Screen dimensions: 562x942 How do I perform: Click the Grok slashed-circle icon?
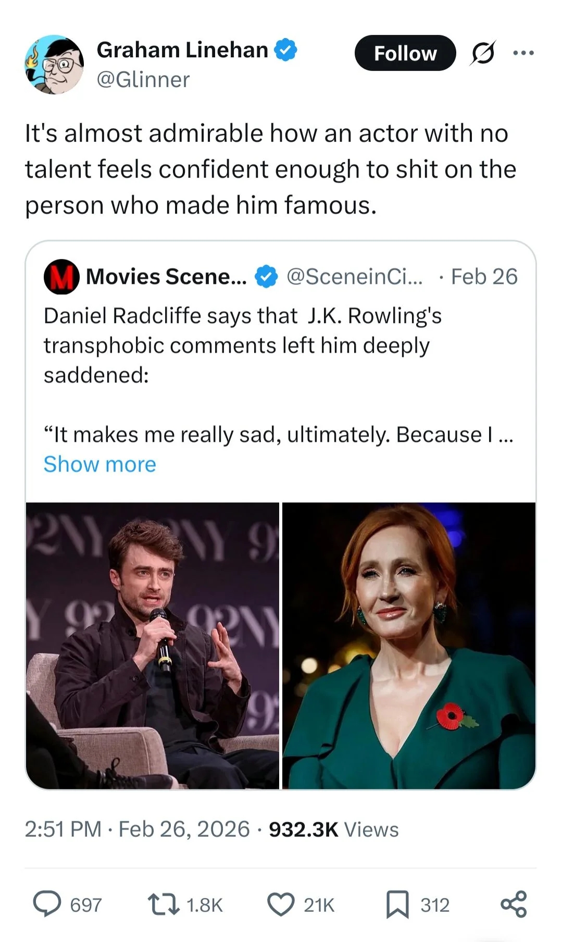coord(482,53)
